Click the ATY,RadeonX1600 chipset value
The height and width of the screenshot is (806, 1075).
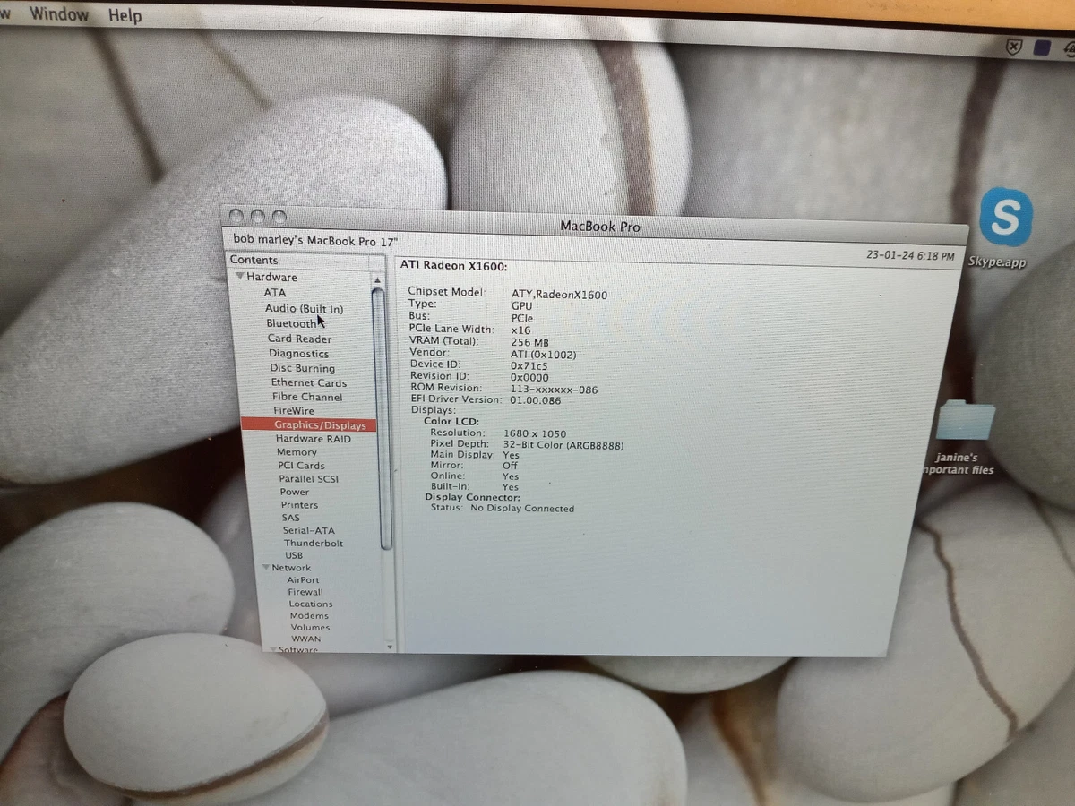[559, 294]
